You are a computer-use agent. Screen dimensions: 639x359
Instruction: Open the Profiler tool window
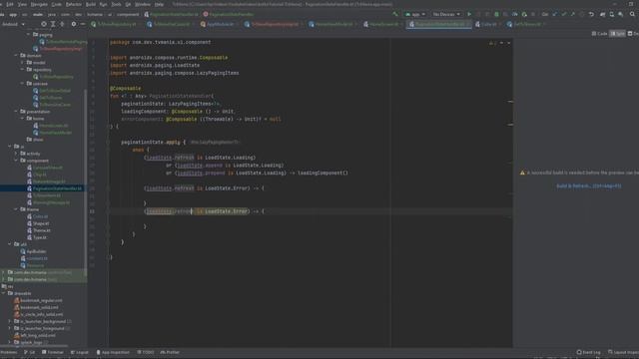[170, 352]
